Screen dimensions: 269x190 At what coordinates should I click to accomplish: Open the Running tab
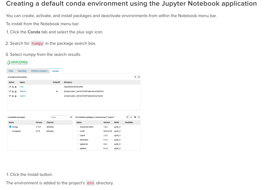22,71
